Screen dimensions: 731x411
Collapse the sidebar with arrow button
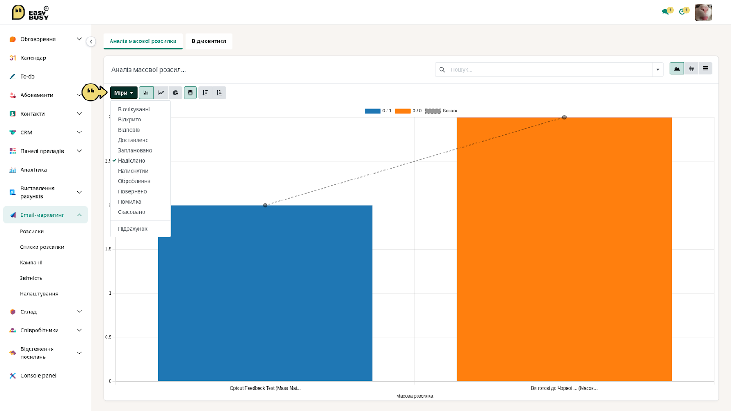point(91,42)
